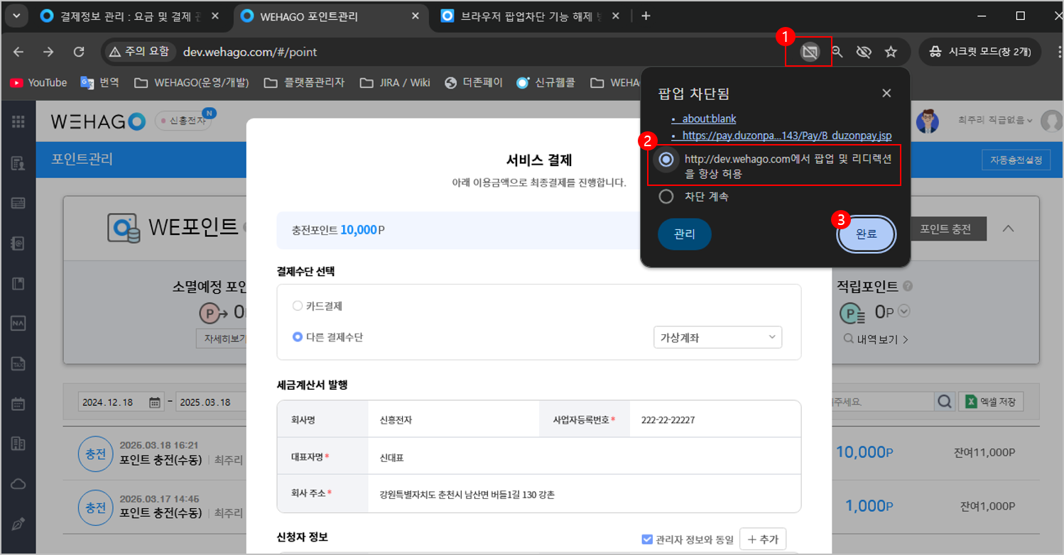The height and width of the screenshot is (555, 1064).
Task: Close the 팝업 차단됨 popup
Action: tap(886, 93)
